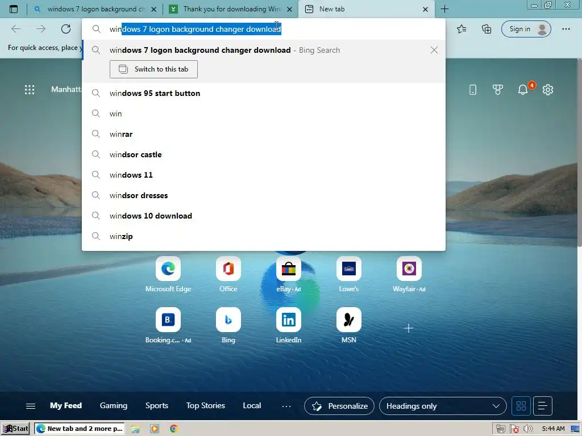This screenshot has height=436, width=582.
Task: Open new tab with plus button
Action: coord(444,9)
